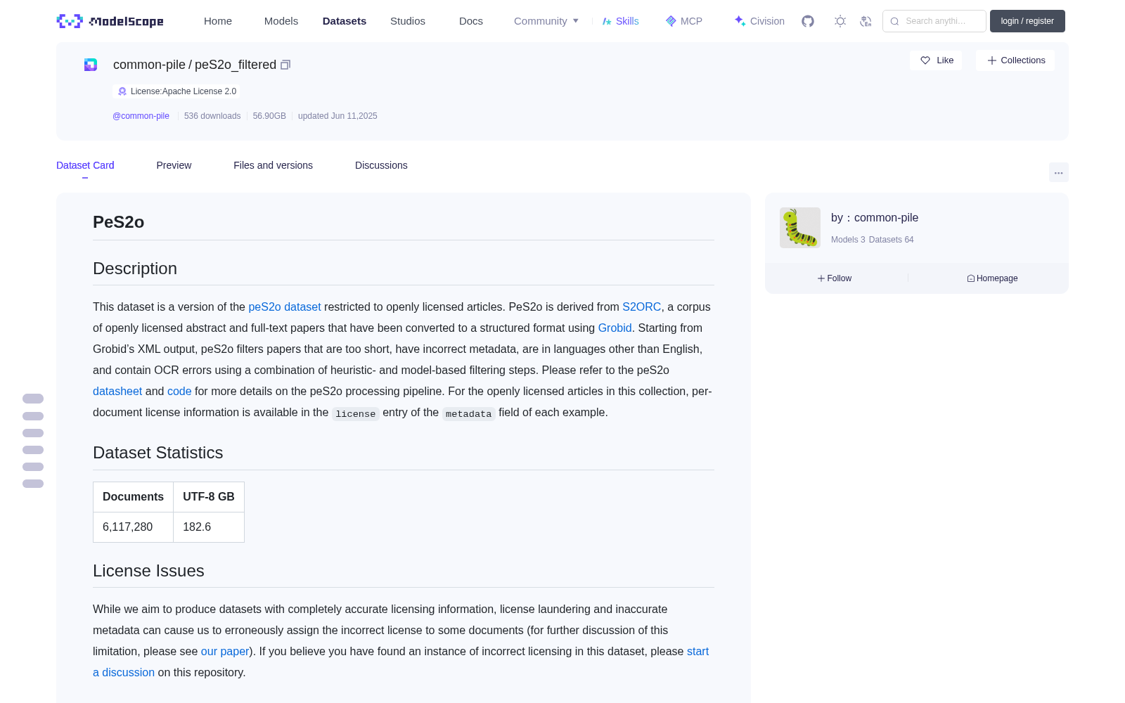Click the License Issues heading

(x=148, y=571)
